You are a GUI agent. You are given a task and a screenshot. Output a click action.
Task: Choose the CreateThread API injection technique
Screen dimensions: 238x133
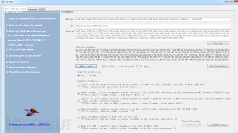pos(79,86)
